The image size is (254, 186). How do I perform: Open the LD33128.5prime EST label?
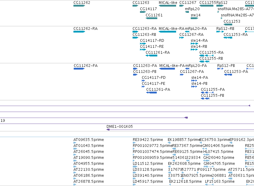coord(148,170)
